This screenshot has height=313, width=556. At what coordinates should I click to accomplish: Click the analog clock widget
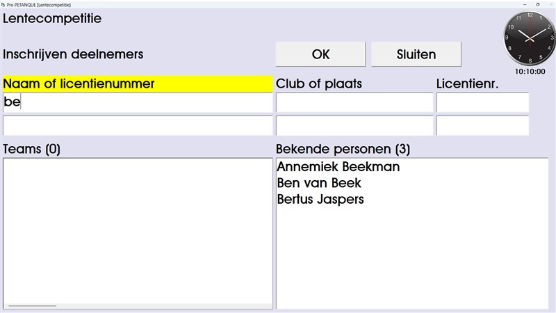[x=530, y=38]
